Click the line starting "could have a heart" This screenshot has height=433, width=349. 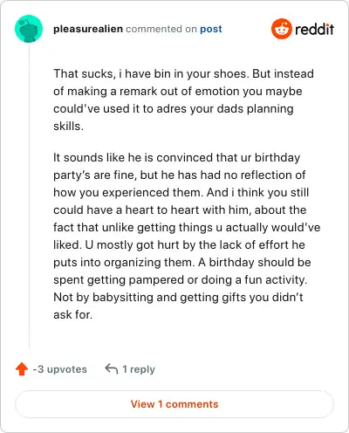click(180, 210)
